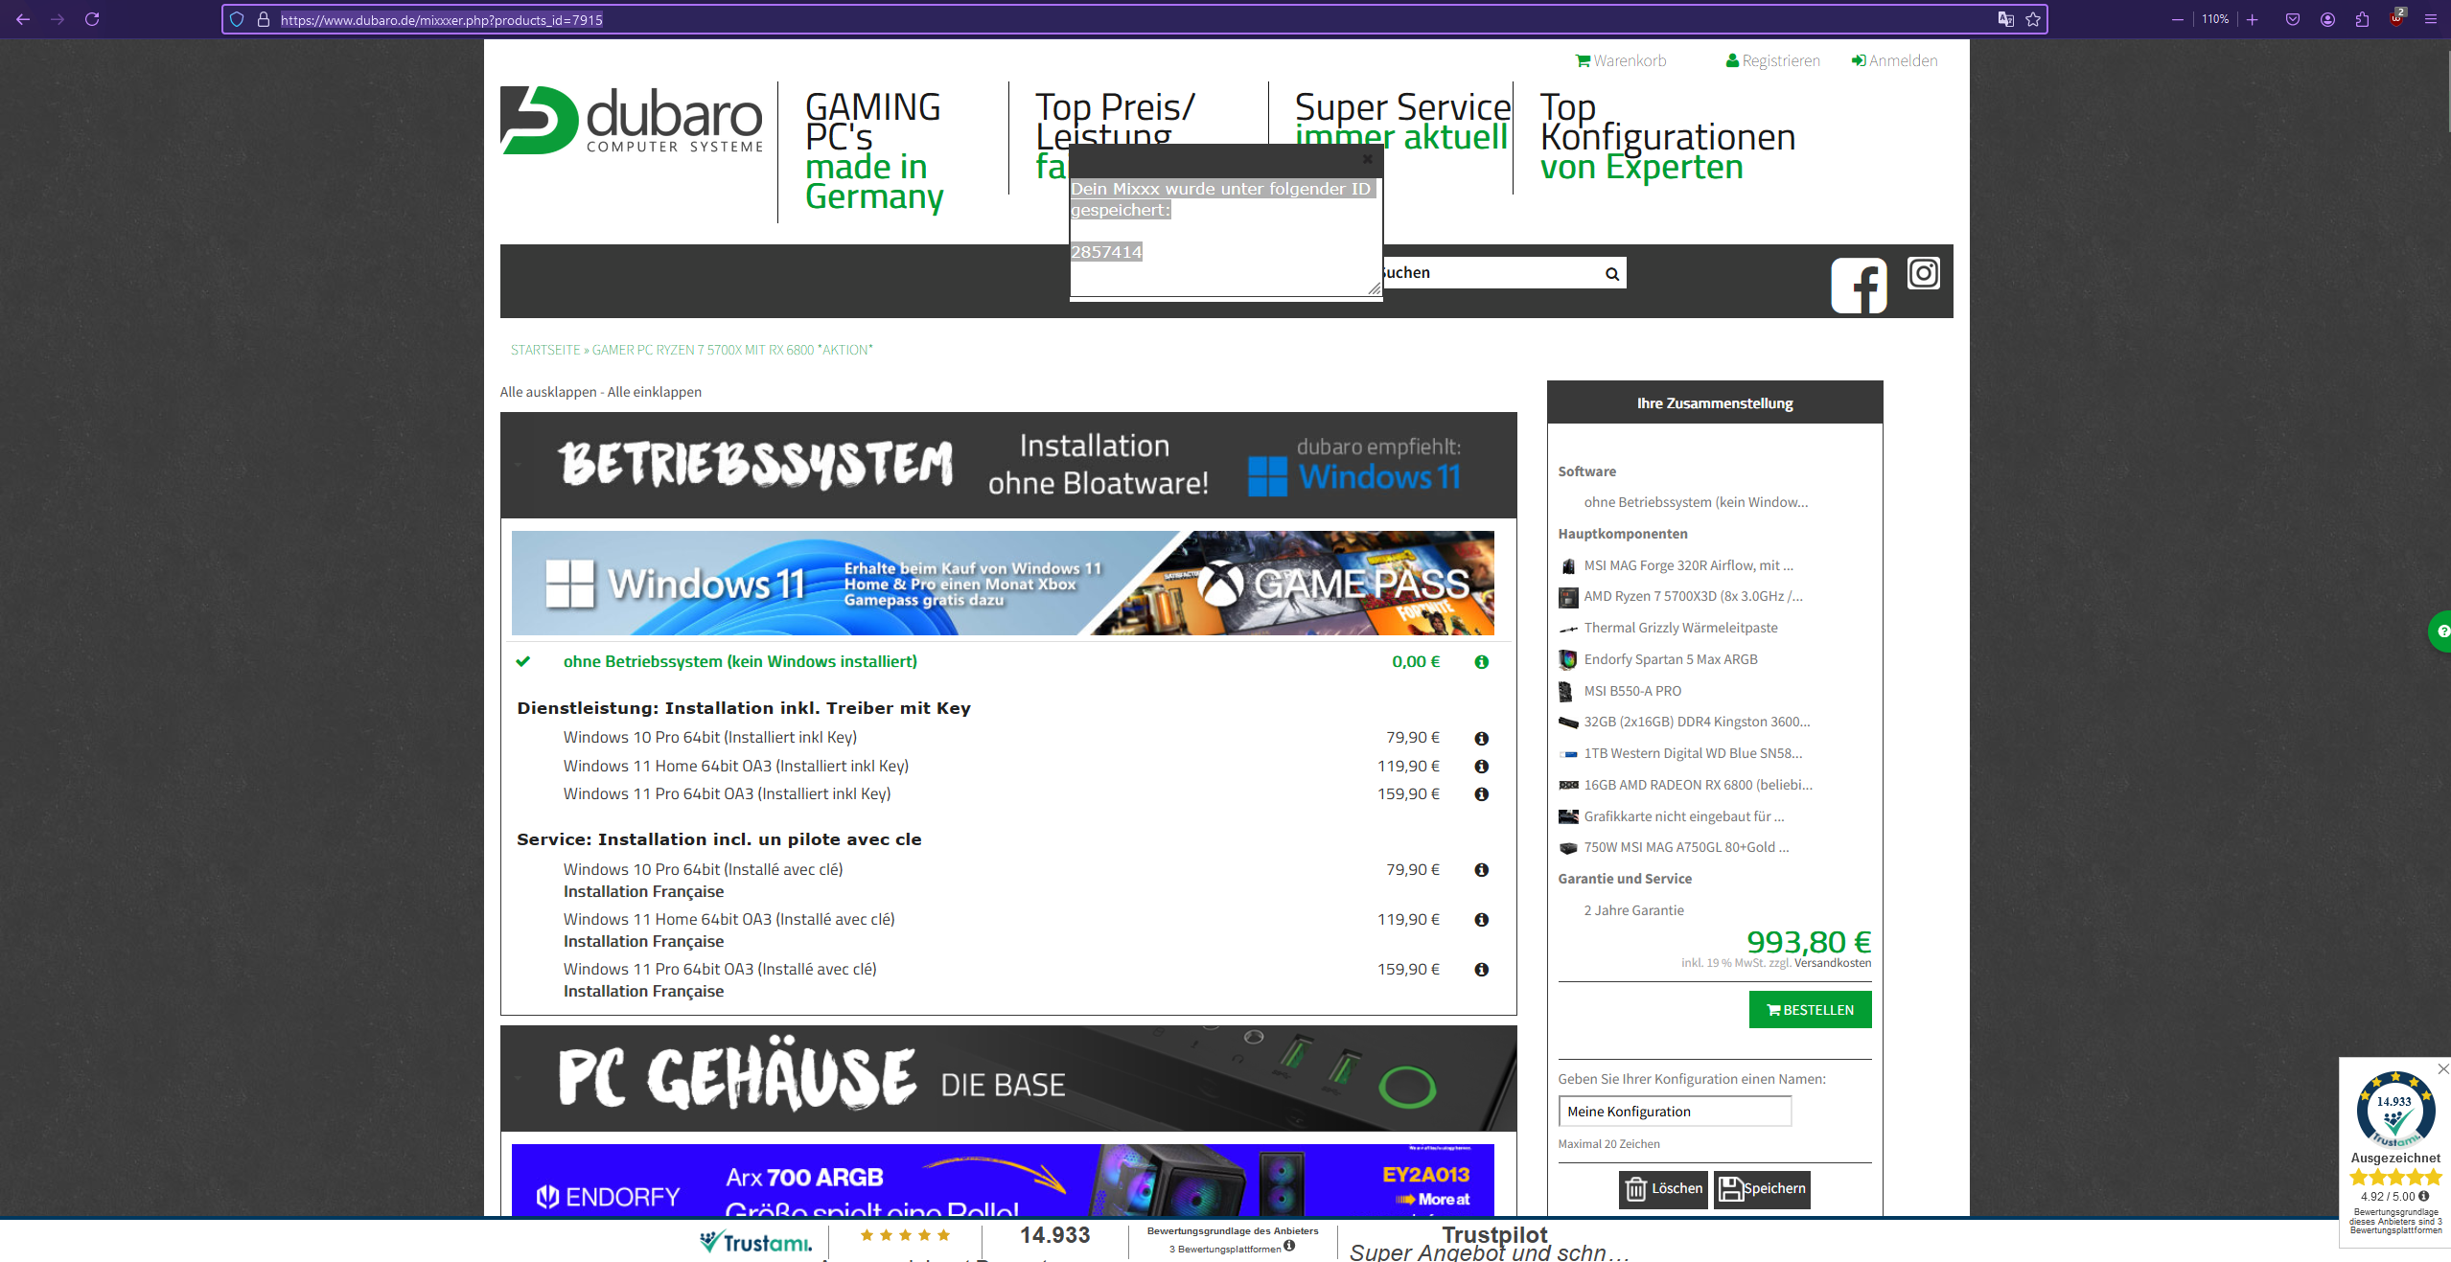This screenshot has width=2451, height=1262.
Task: Click Alle ausklappen link
Action: [547, 392]
